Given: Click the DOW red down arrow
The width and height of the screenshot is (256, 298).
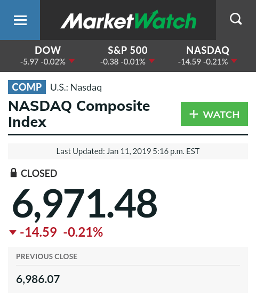Looking at the screenshot, I should 71,61.
